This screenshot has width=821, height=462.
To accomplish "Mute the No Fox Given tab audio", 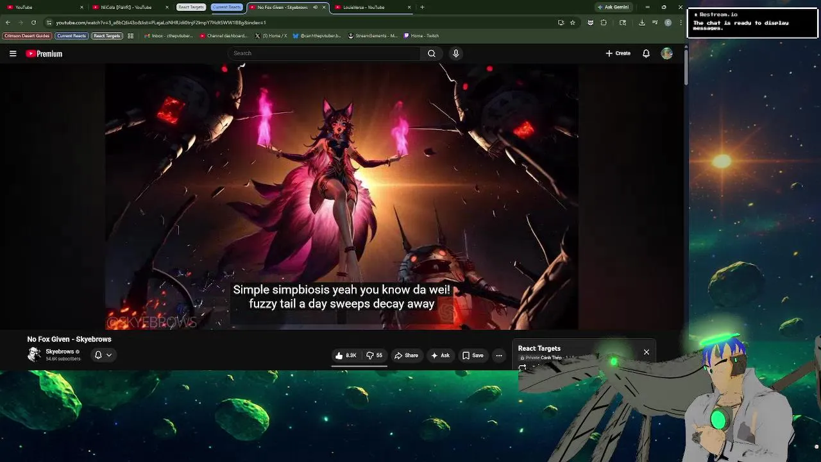I will (315, 7).
